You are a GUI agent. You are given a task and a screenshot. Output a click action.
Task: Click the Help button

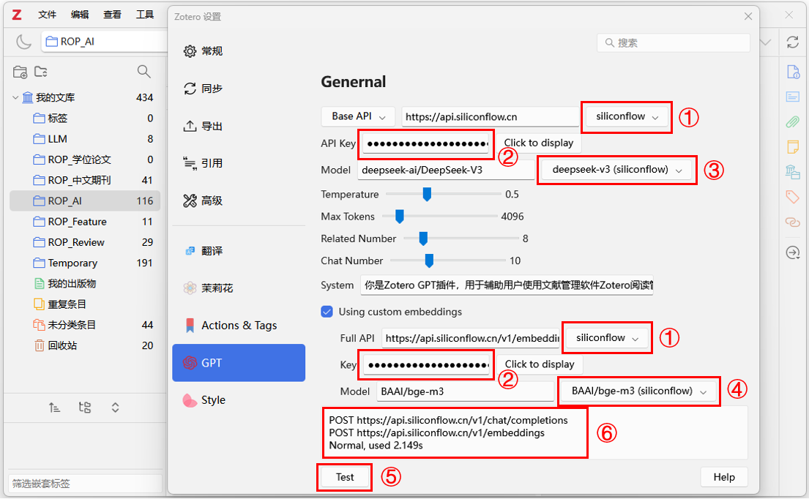tap(724, 477)
